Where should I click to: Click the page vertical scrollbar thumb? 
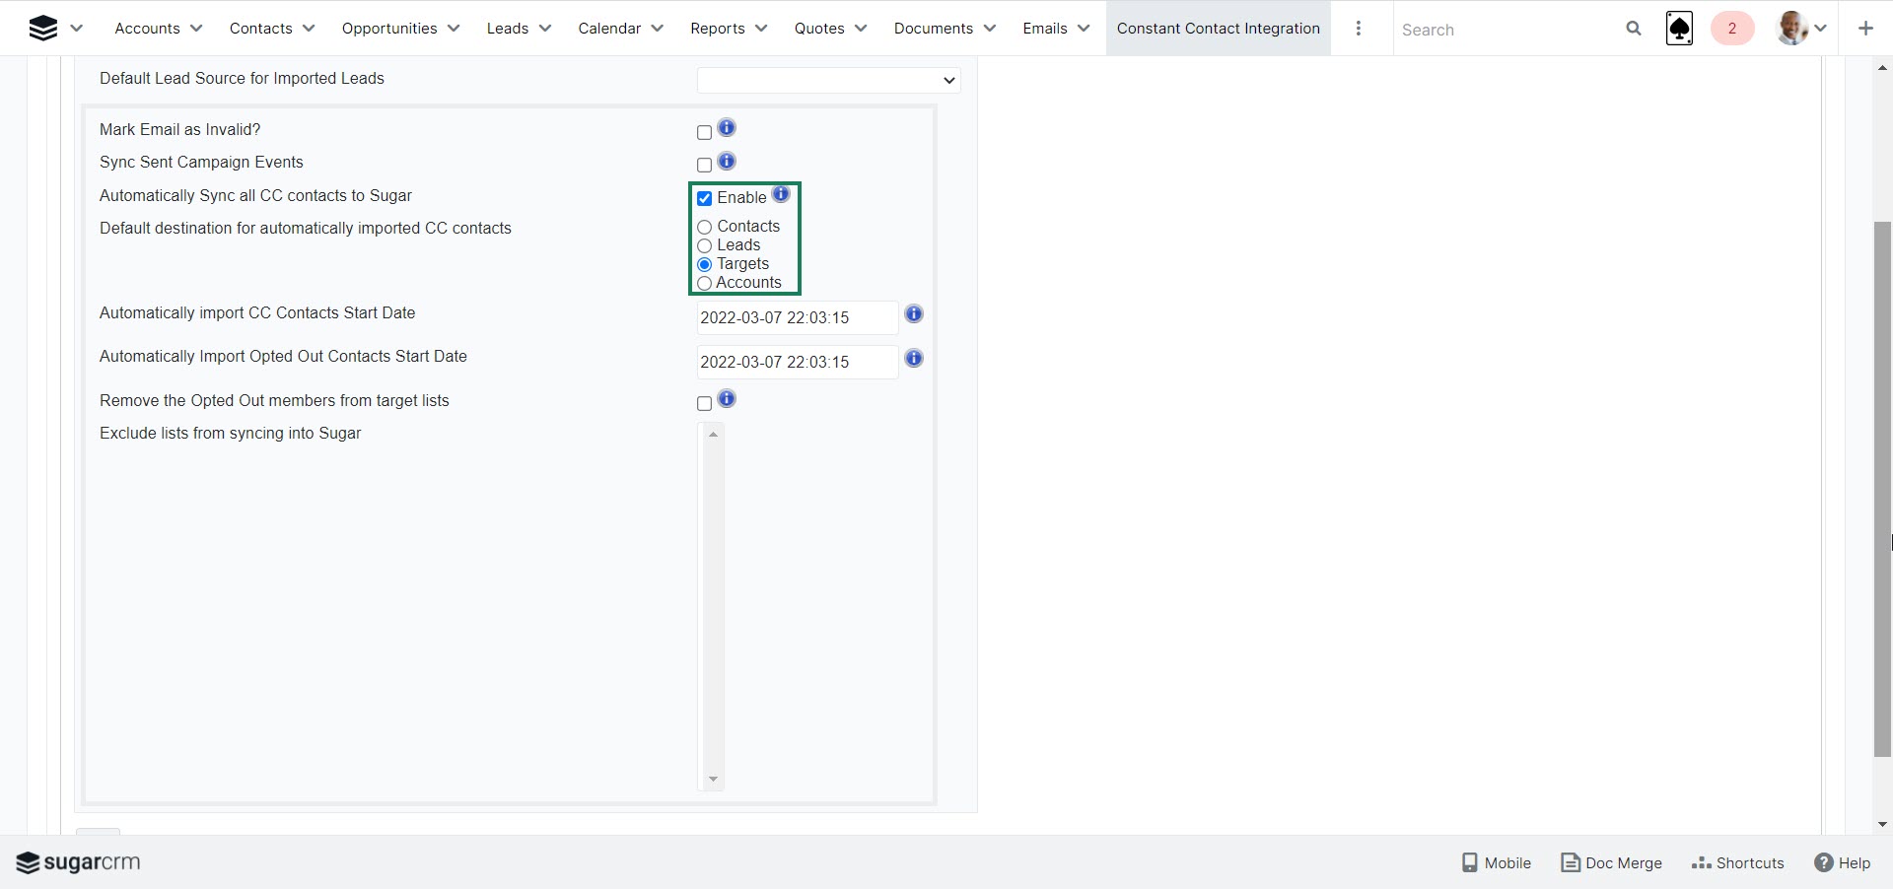click(x=1882, y=489)
